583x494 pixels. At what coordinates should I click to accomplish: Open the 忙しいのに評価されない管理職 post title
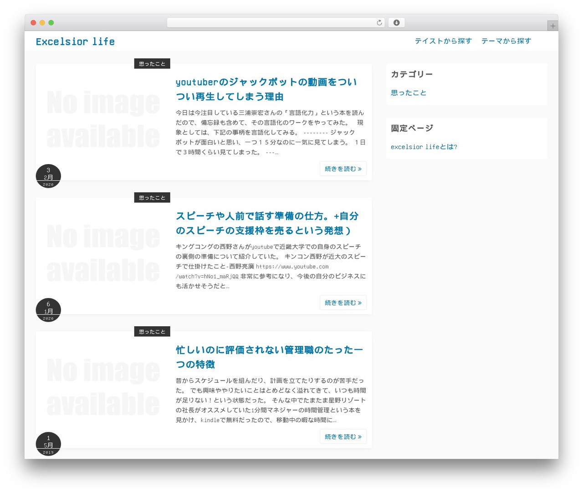(x=269, y=357)
